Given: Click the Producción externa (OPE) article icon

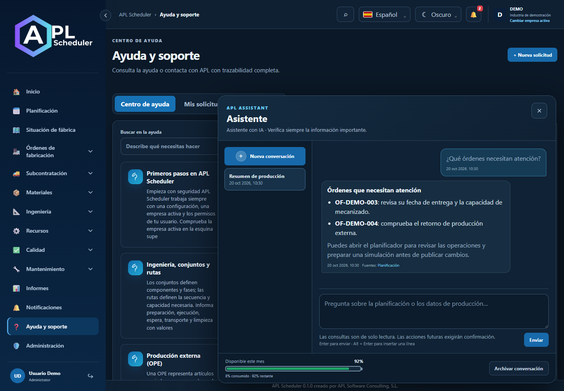Looking at the screenshot, I should 135,359.
